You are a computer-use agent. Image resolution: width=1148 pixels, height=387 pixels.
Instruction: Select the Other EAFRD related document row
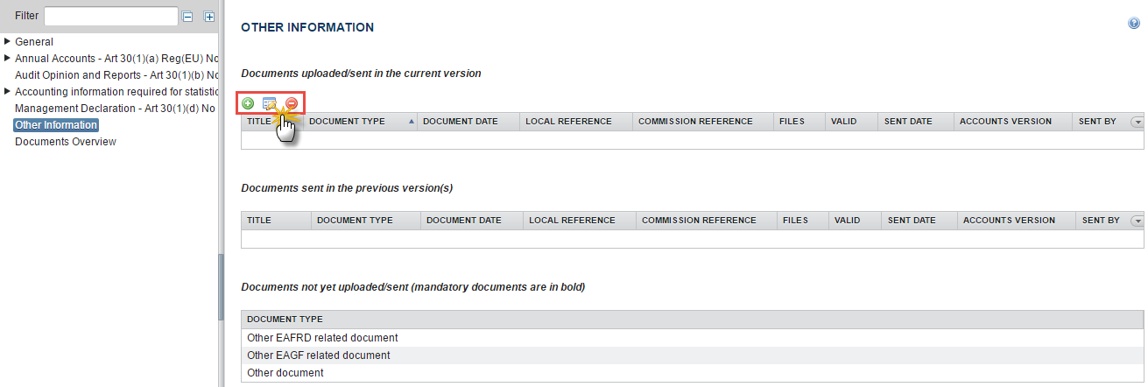[322, 338]
